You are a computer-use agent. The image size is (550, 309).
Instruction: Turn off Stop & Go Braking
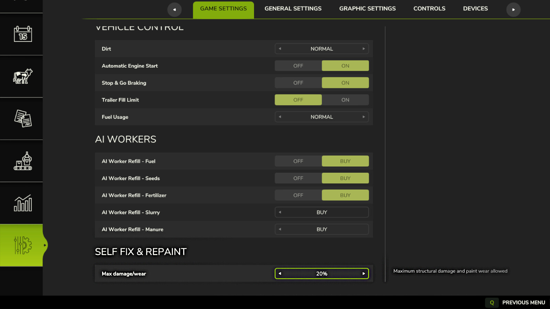pyautogui.click(x=298, y=83)
